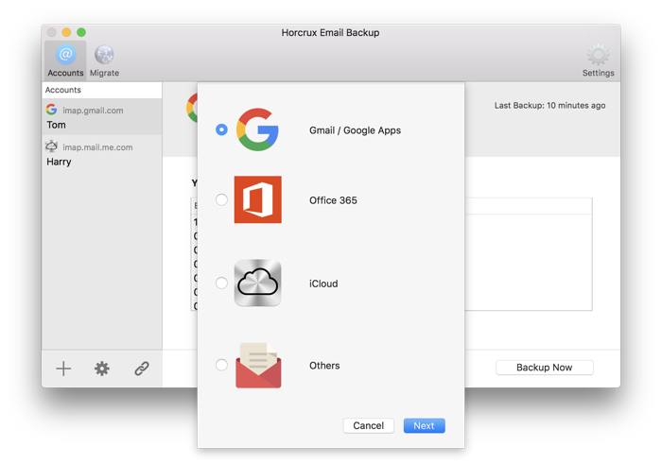This screenshot has height=464, width=662.
Task: Click the Google icon beside imap.gmail.com
Action: [x=51, y=110]
